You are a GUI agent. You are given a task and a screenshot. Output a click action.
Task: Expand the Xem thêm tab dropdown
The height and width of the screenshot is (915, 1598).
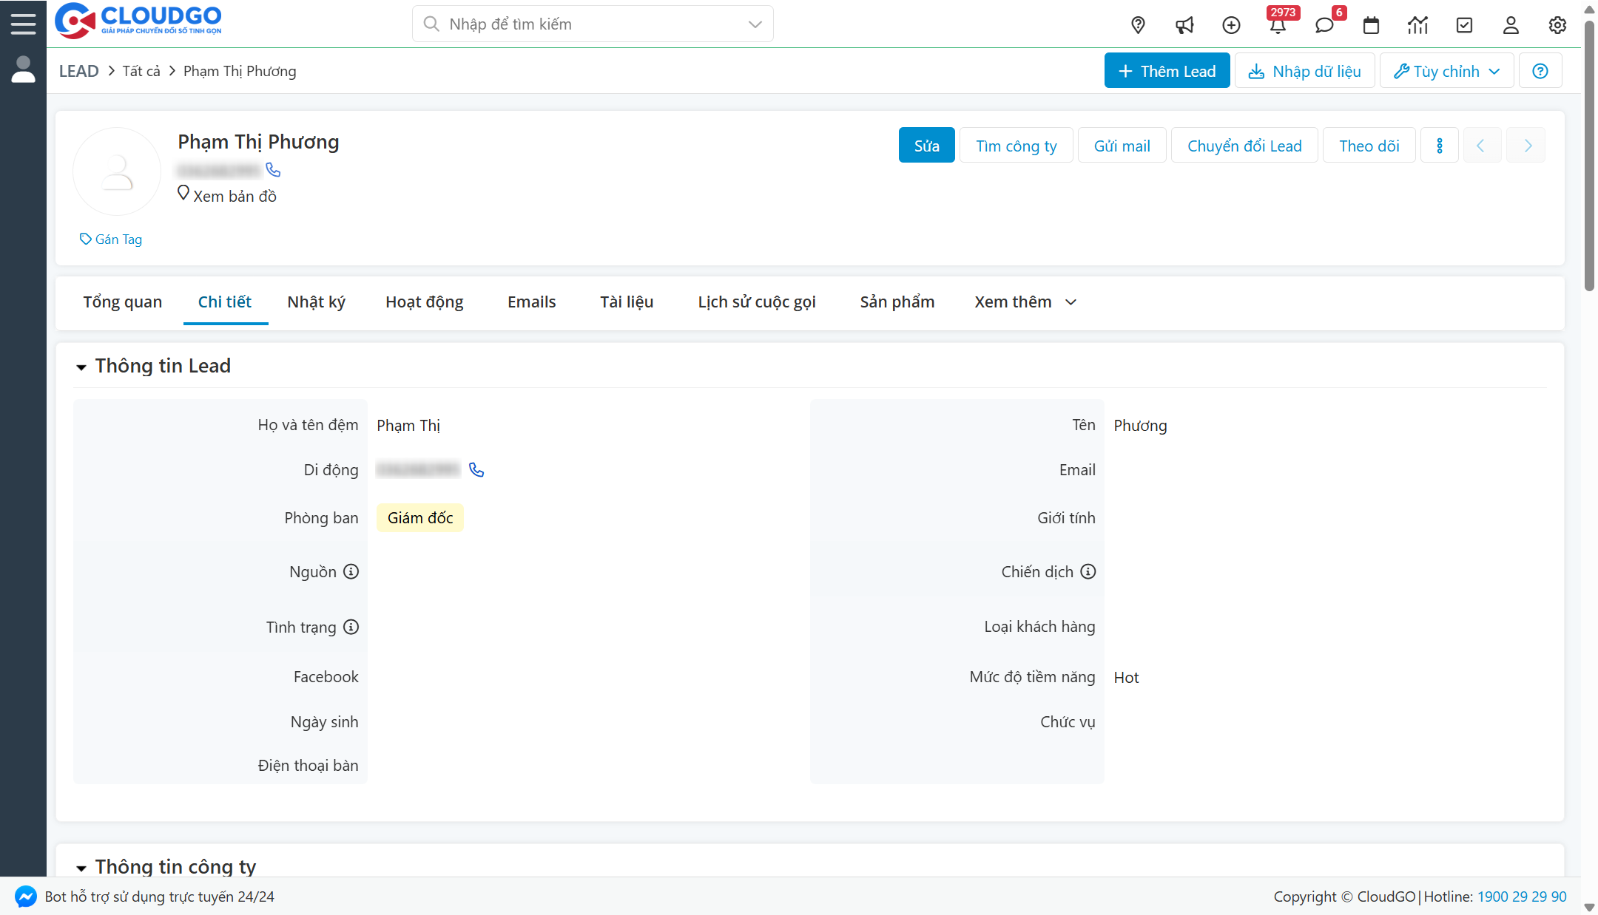[x=1025, y=302]
